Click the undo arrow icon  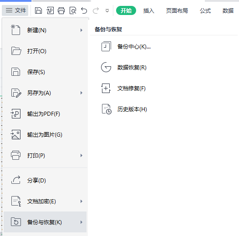click(84, 10)
